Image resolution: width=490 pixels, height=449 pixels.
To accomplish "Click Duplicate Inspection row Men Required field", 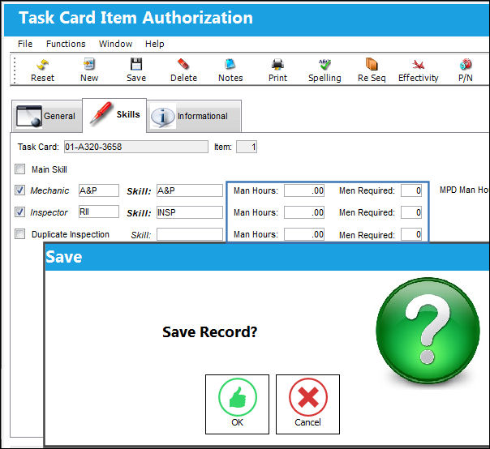I will coord(411,234).
